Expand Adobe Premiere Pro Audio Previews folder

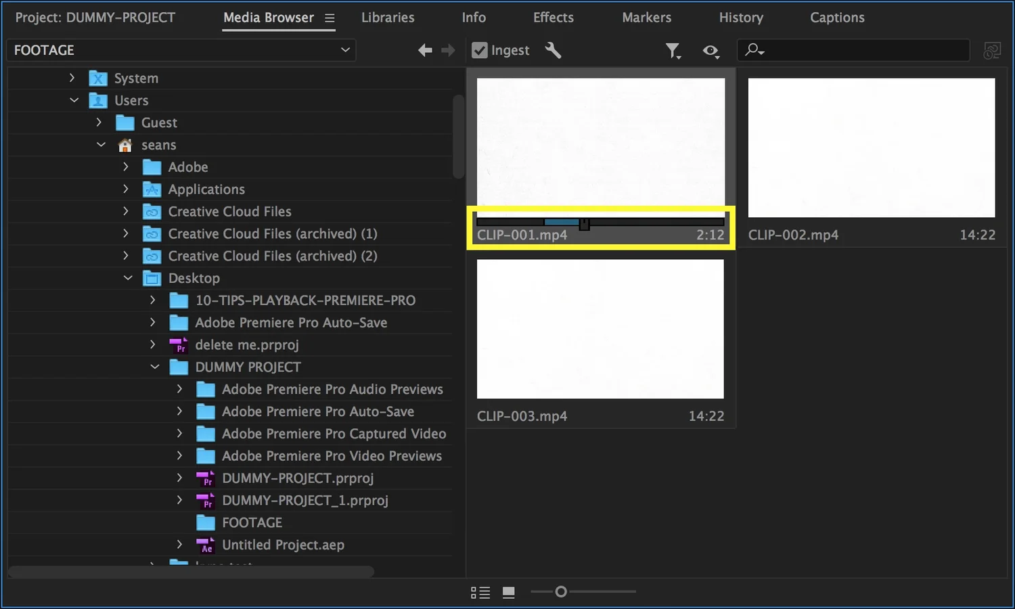pyautogui.click(x=179, y=389)
